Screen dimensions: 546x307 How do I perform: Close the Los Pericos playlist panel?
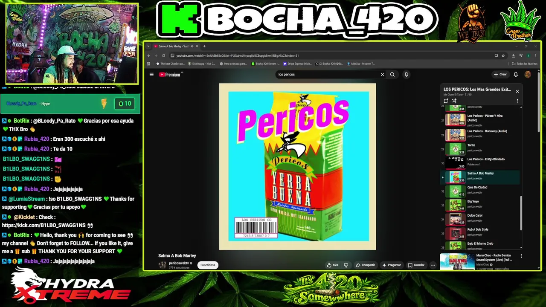coord(517,91)
